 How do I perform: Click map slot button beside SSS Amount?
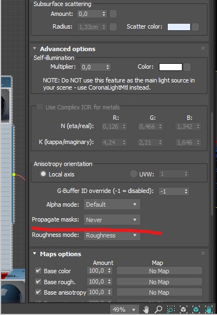pos(113,14)
